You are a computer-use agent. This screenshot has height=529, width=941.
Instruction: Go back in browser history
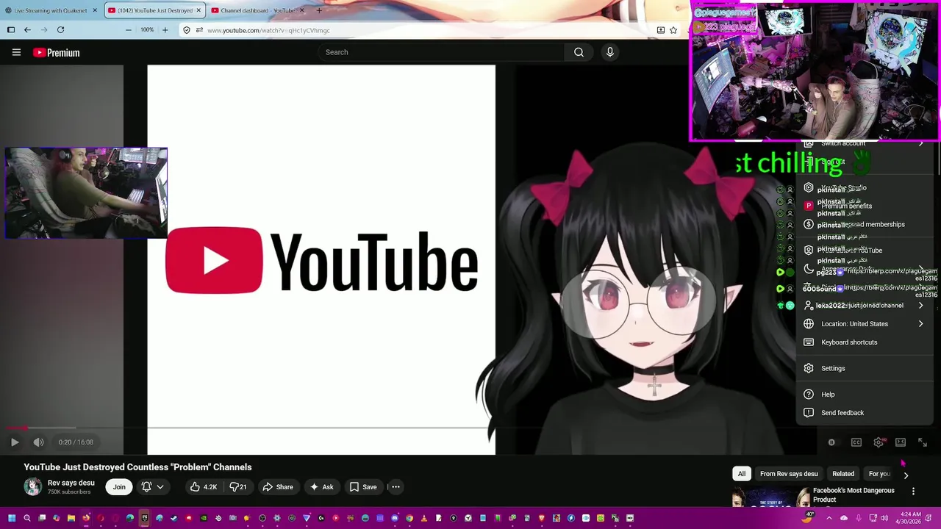[x=27, y=30]
